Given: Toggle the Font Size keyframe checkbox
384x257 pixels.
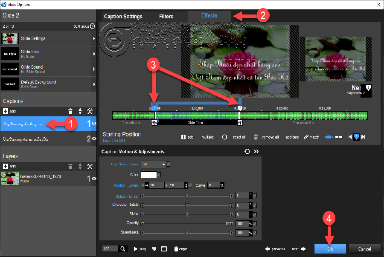Looking at the screenshot, I should pos(168,165).
